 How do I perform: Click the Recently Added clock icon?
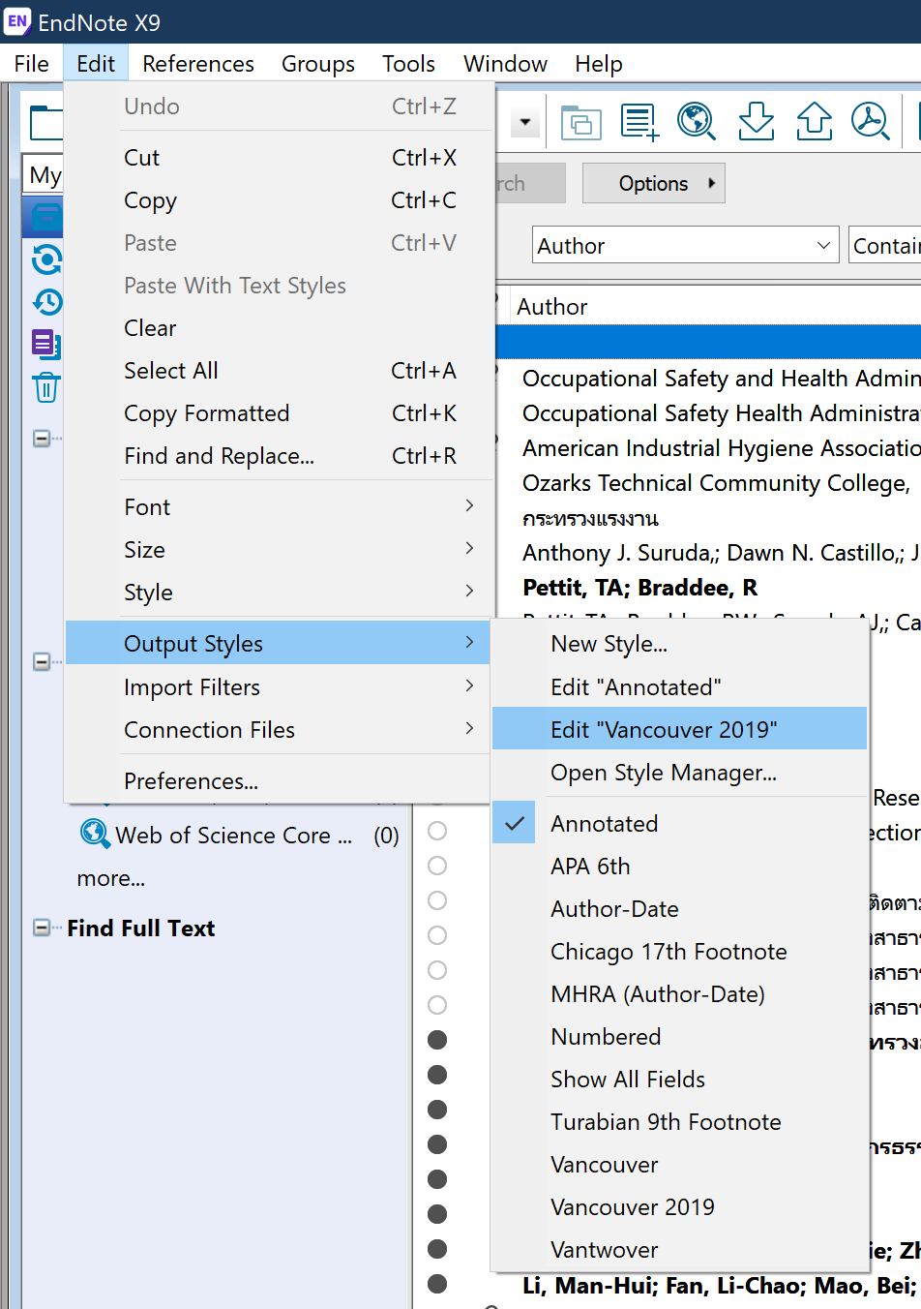[x=47, y=302]
